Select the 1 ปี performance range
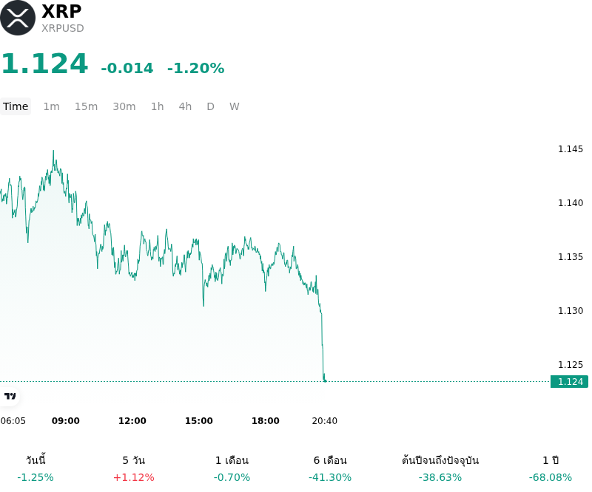Viewport: 592px width, 492px height. click(x=551, y=468)
